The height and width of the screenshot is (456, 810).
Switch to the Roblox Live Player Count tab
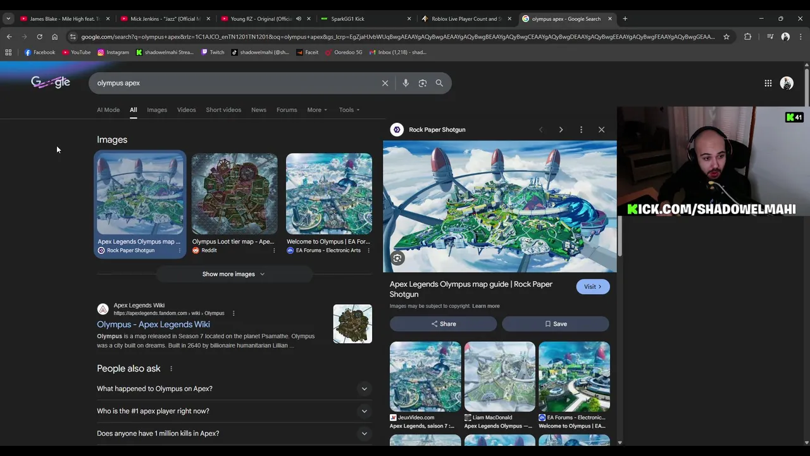pos(465,18)
